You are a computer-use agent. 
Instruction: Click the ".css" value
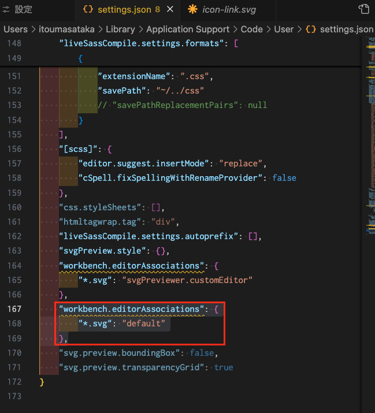[195, 76]
